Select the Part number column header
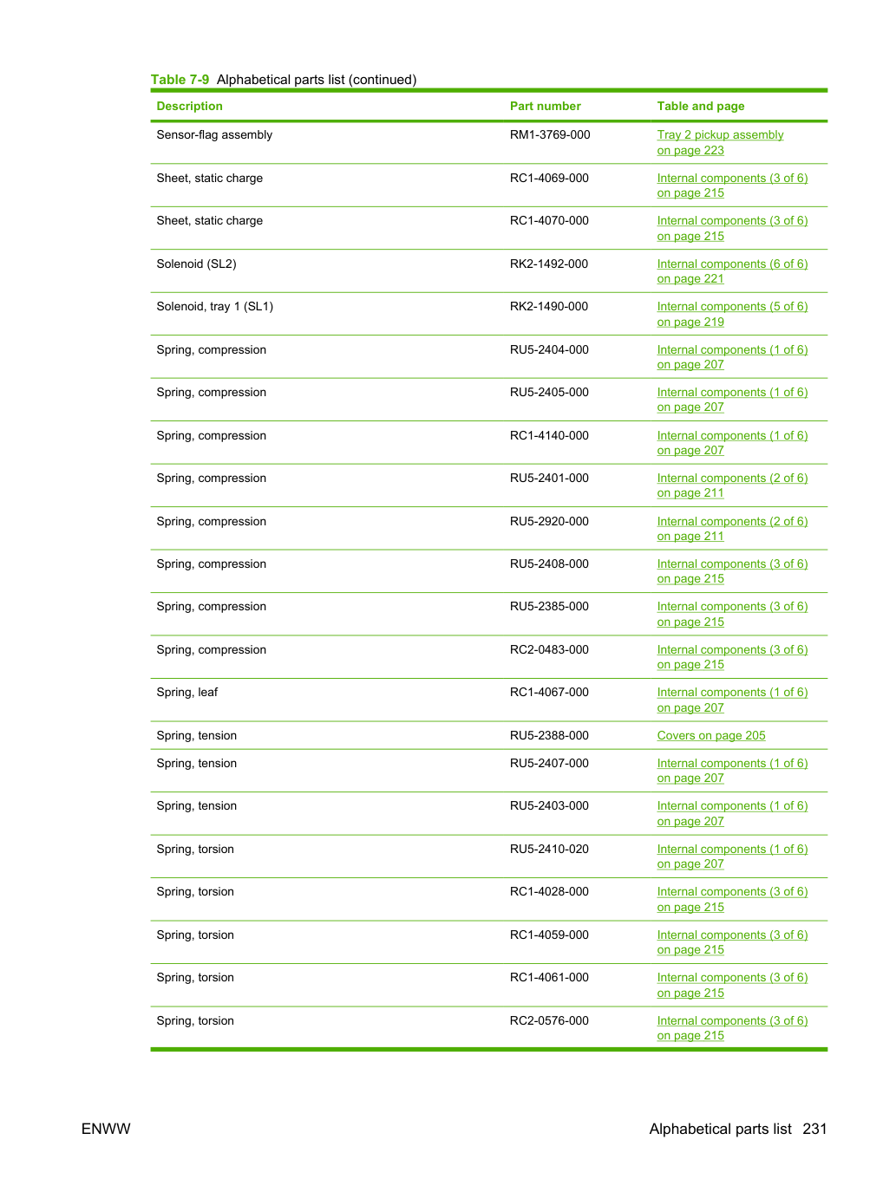 [545, 106]
